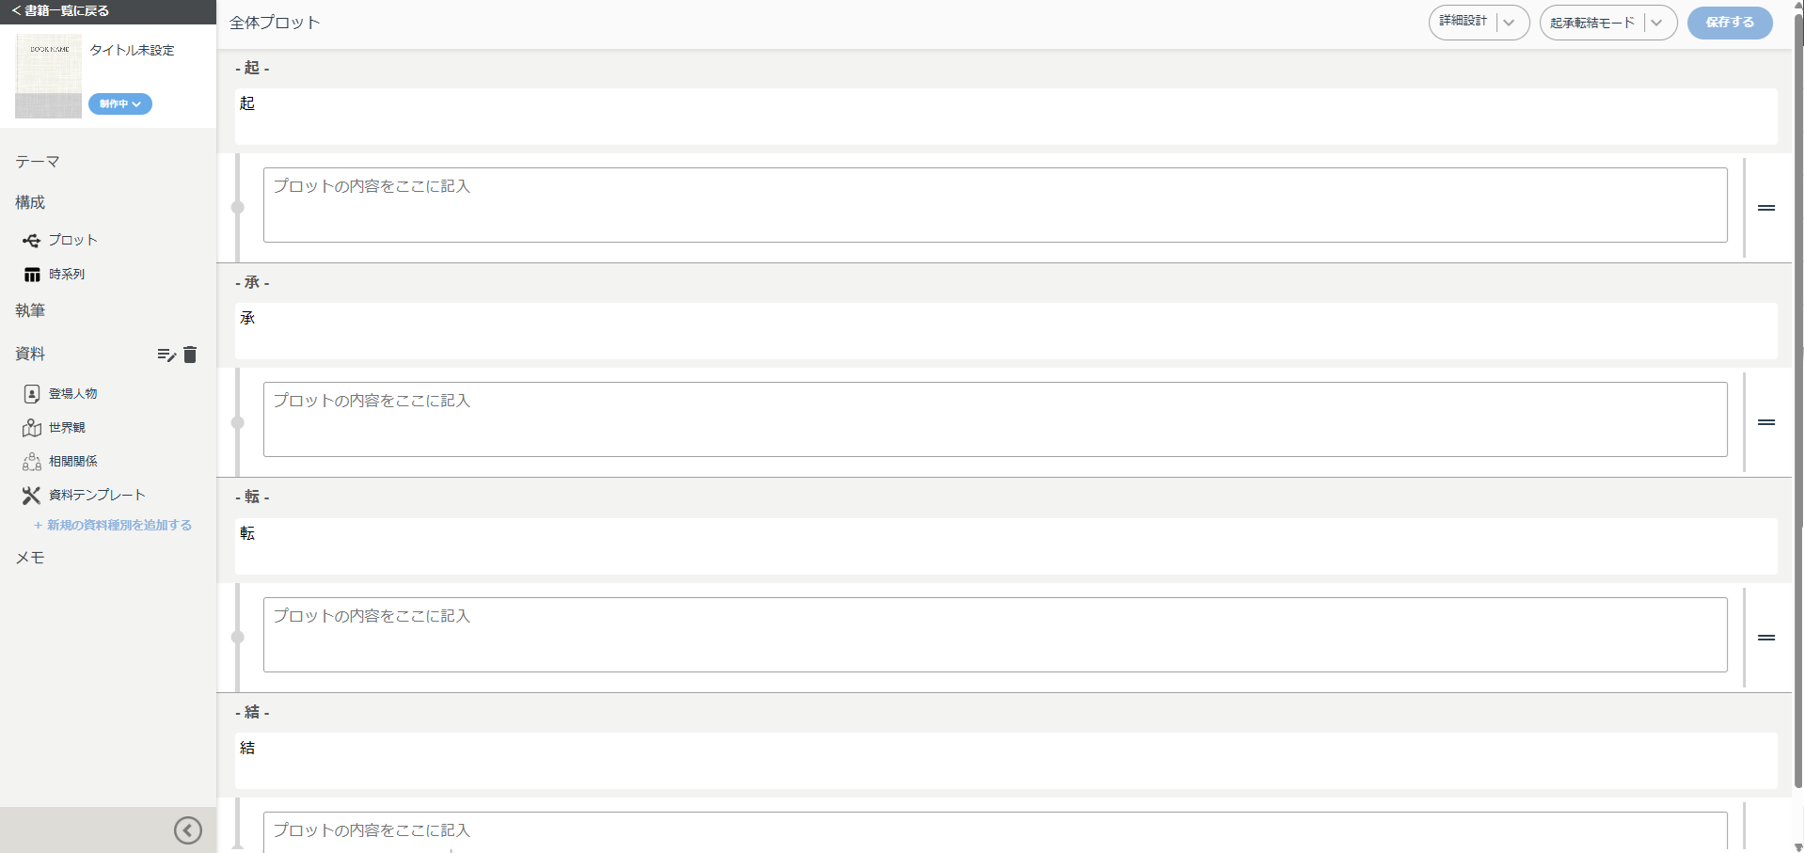Select 執筆 in the sidebar
Image resolution: width=1804 pixels, height=853 pixels.
tap(30, 310)
